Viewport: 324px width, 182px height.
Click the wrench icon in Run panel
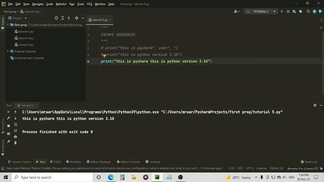coord(9,118)
